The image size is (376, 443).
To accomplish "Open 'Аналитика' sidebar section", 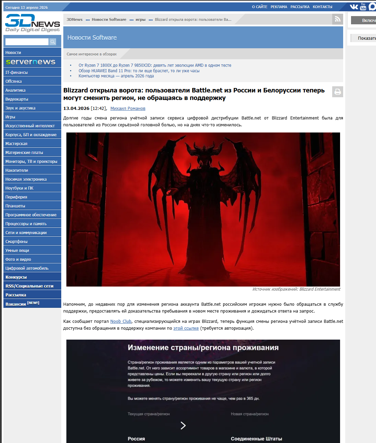I will coord(32,90).
